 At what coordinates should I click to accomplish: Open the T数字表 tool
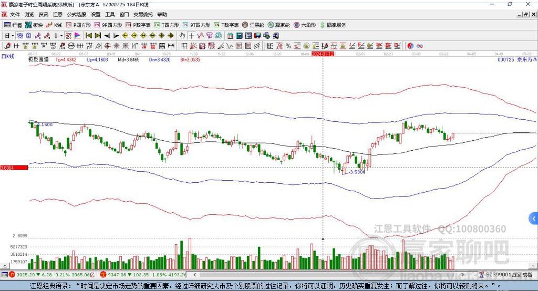coord(226,25)
